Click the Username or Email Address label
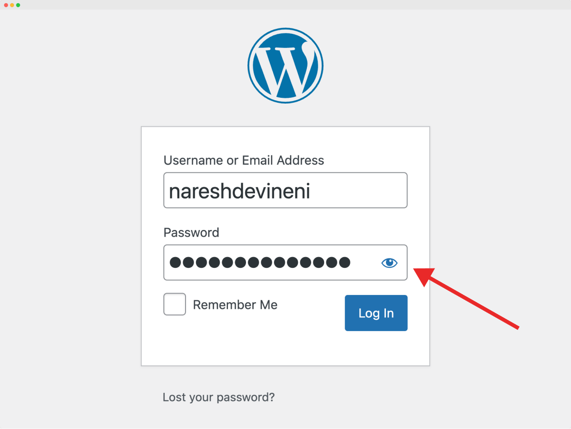The image size is (571, 429). click(244, 160)
